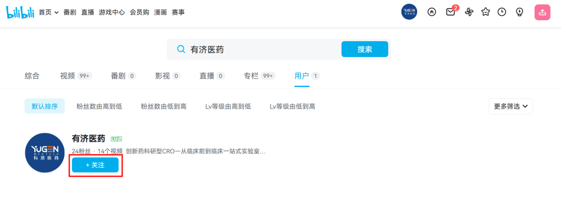Open 赛事 in the top navigation
561x212 pixels.
(178, 12)
